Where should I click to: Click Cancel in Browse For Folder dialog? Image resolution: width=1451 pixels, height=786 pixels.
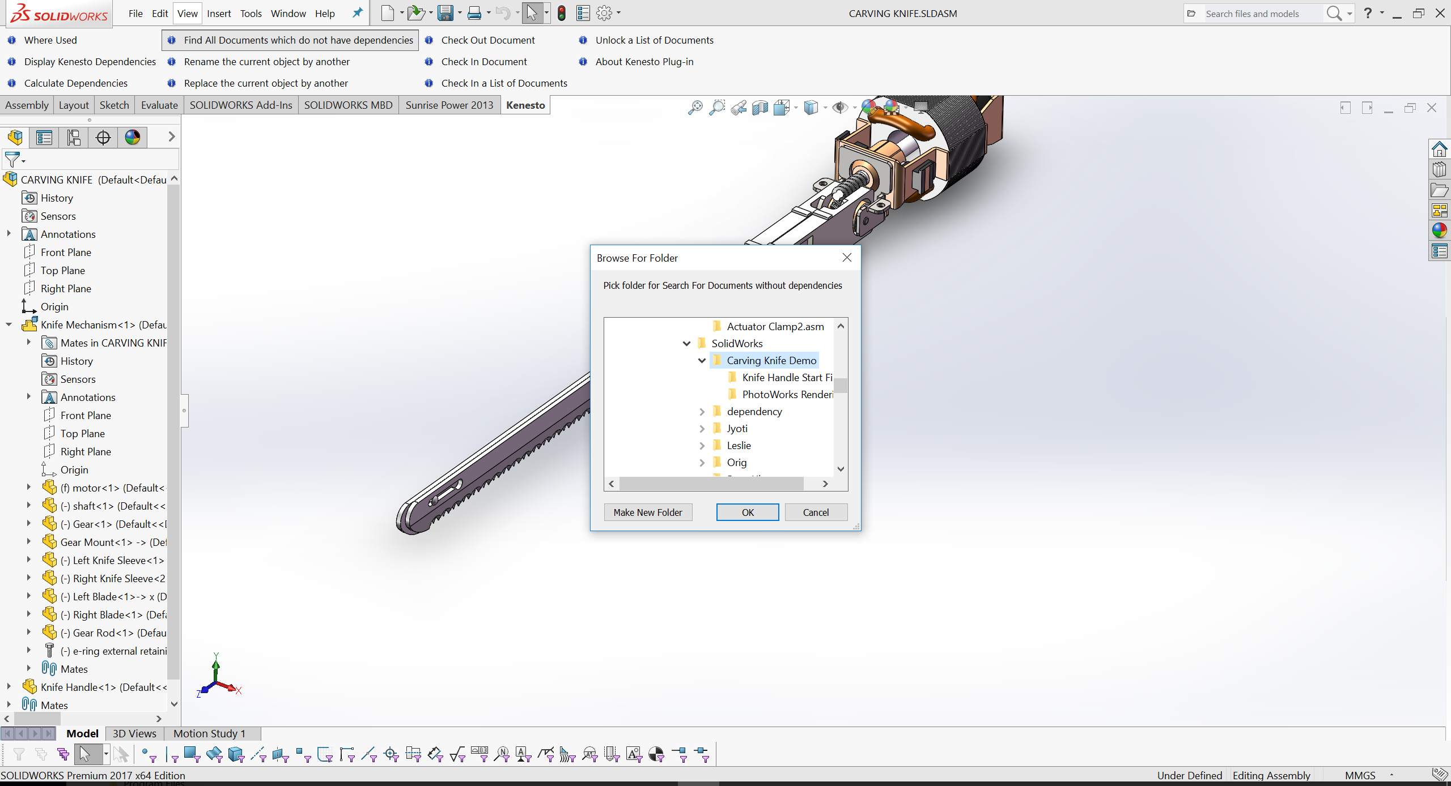point(816,512)
